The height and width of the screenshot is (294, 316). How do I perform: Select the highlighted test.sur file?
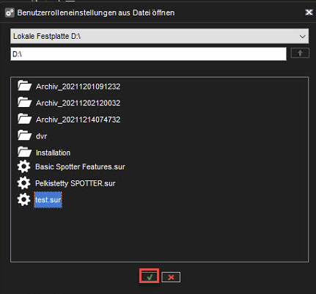pos(48,200)
